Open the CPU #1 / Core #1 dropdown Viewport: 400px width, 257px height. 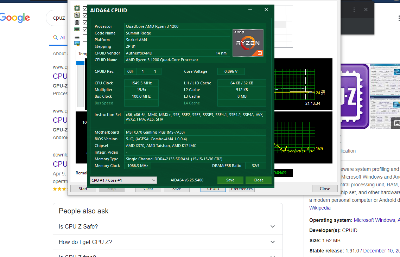pyautogui.click(x=123, y=180)
